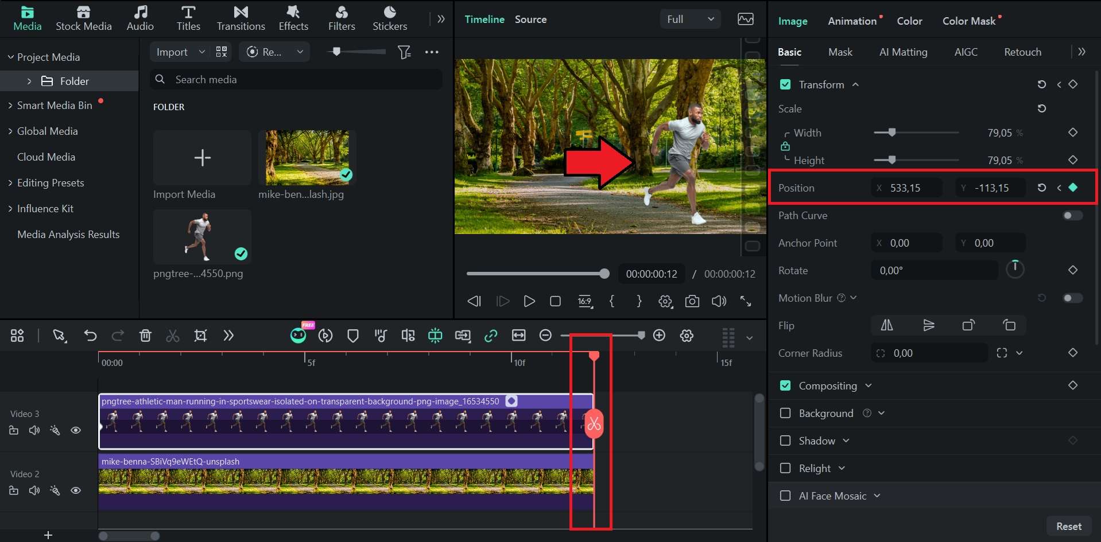This screenshot has width=1101, height=542.
Task: Open the Stock Media library
Action: [83, 19]
